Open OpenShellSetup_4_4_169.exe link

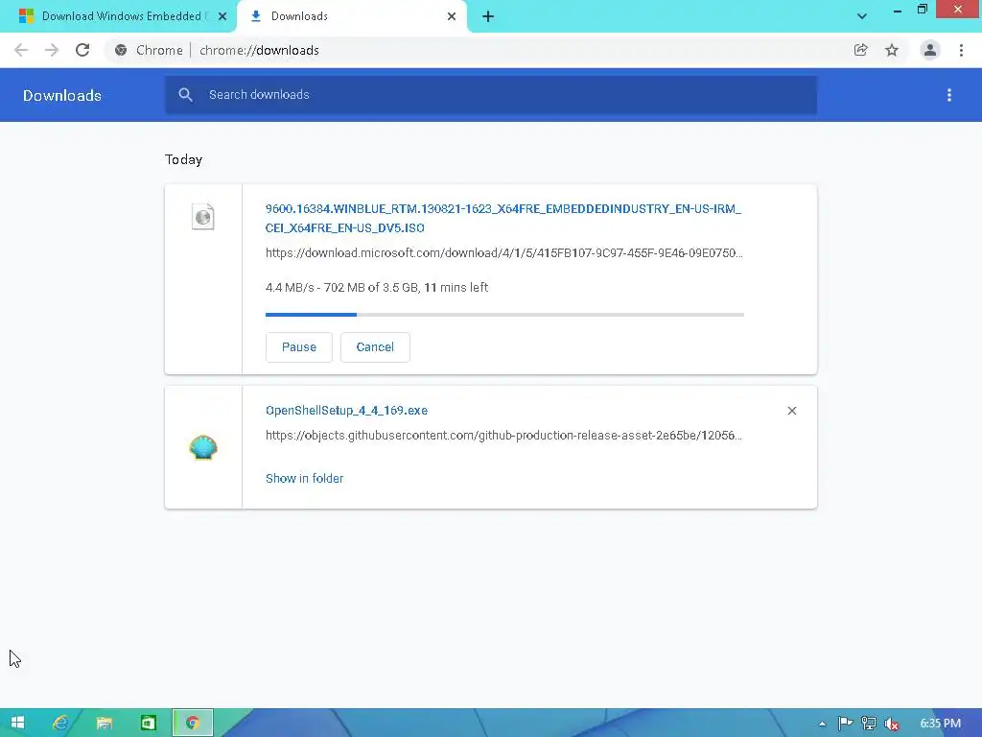(346, 411)
